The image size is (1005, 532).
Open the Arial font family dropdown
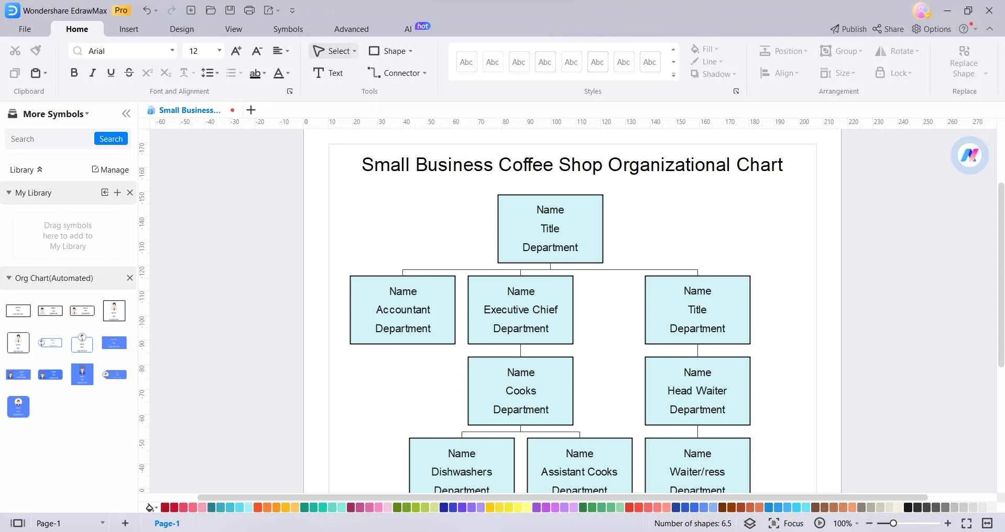(x=172, y=50)
